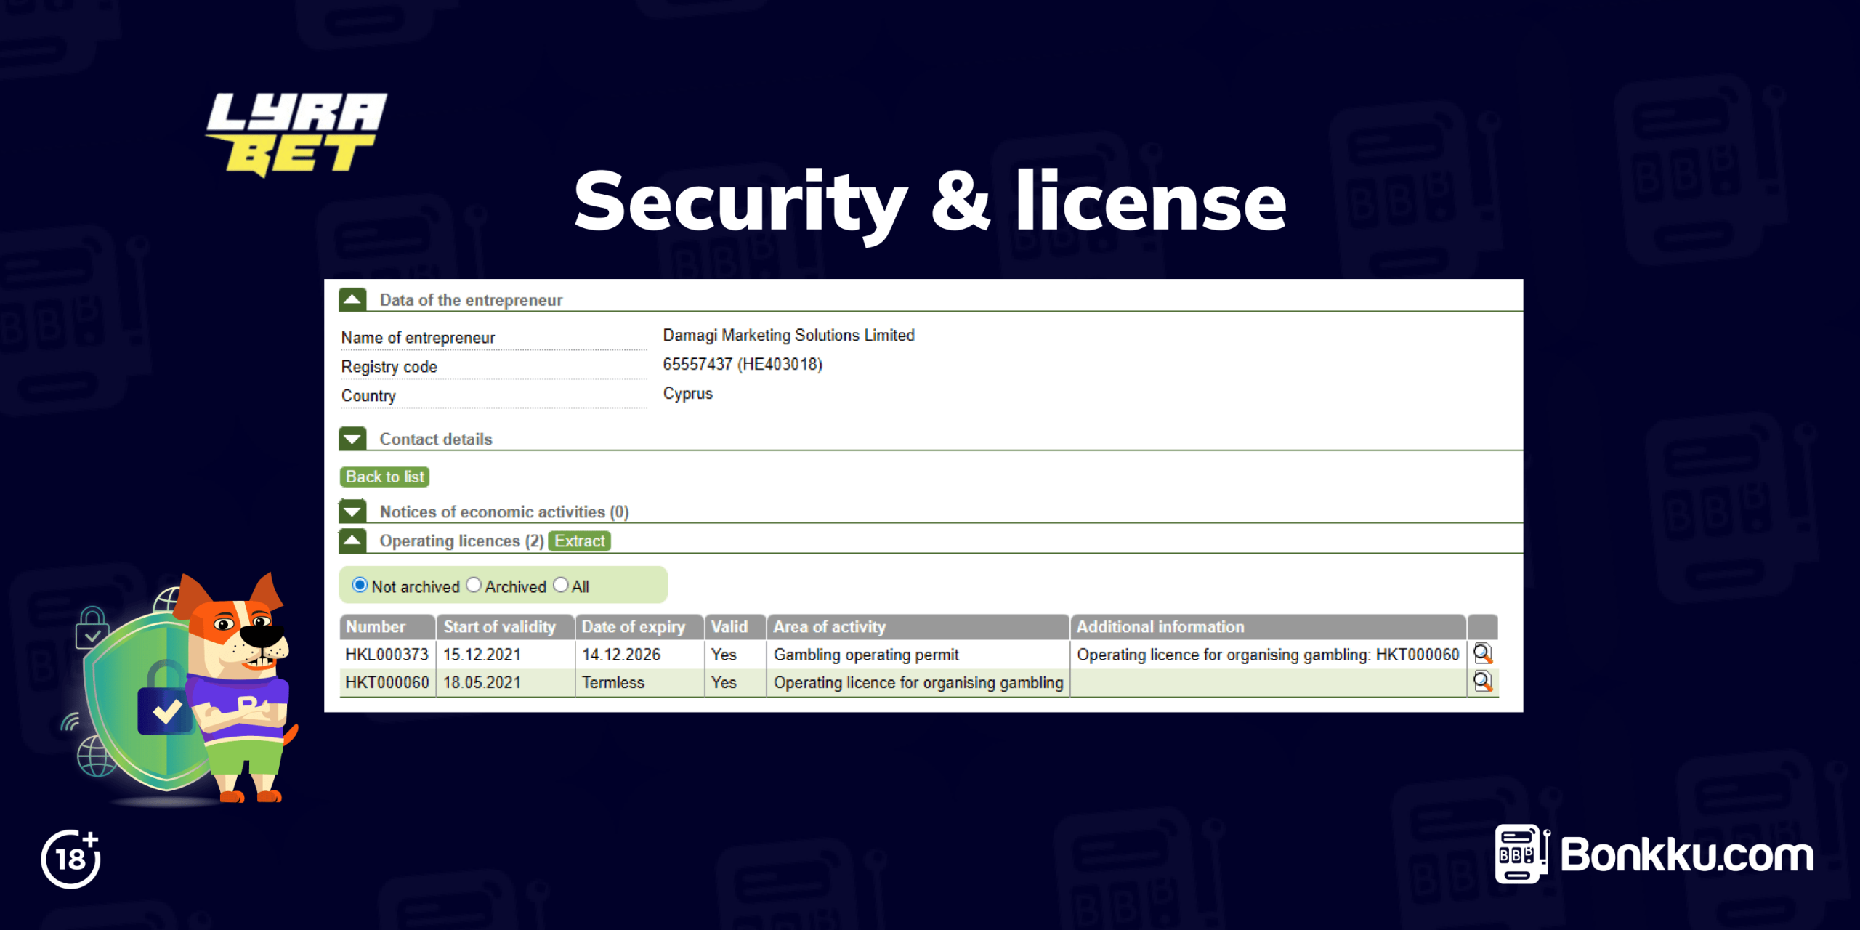
Task: Click licence number HKL000373 cell
Action: point(387,655)
